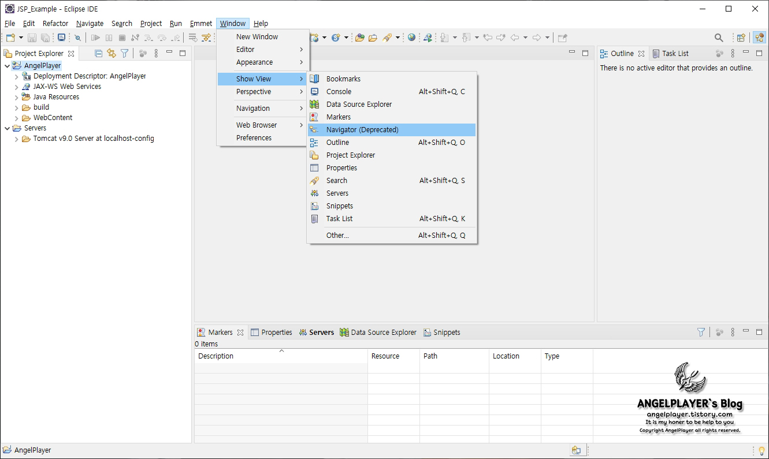Click the Open Web Browser globe icon
The width and height of the screenshot is (769, 459).
point(411,38)
